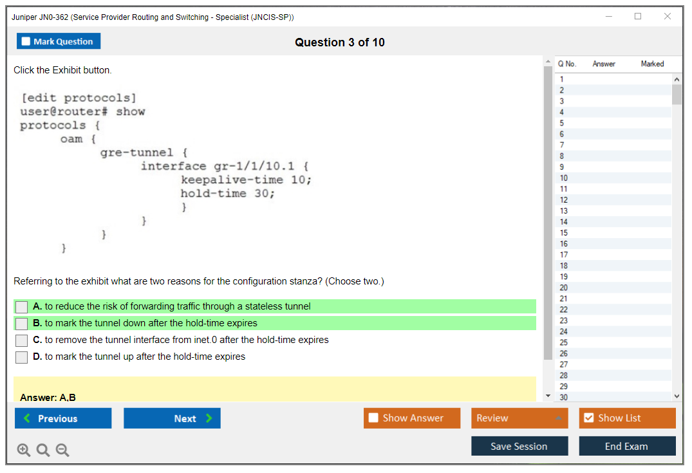The image size is (692, 473).
Task: Expand the Review dropdown arrow
Action: pyautogui.click(x=558, y=418)
